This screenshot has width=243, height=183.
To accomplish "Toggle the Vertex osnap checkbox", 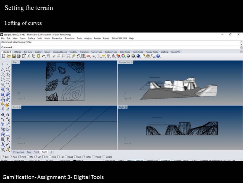I will tap(84, 157).
